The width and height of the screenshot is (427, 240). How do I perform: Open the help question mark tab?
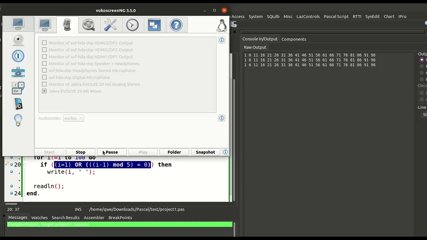tap(176, 25)
